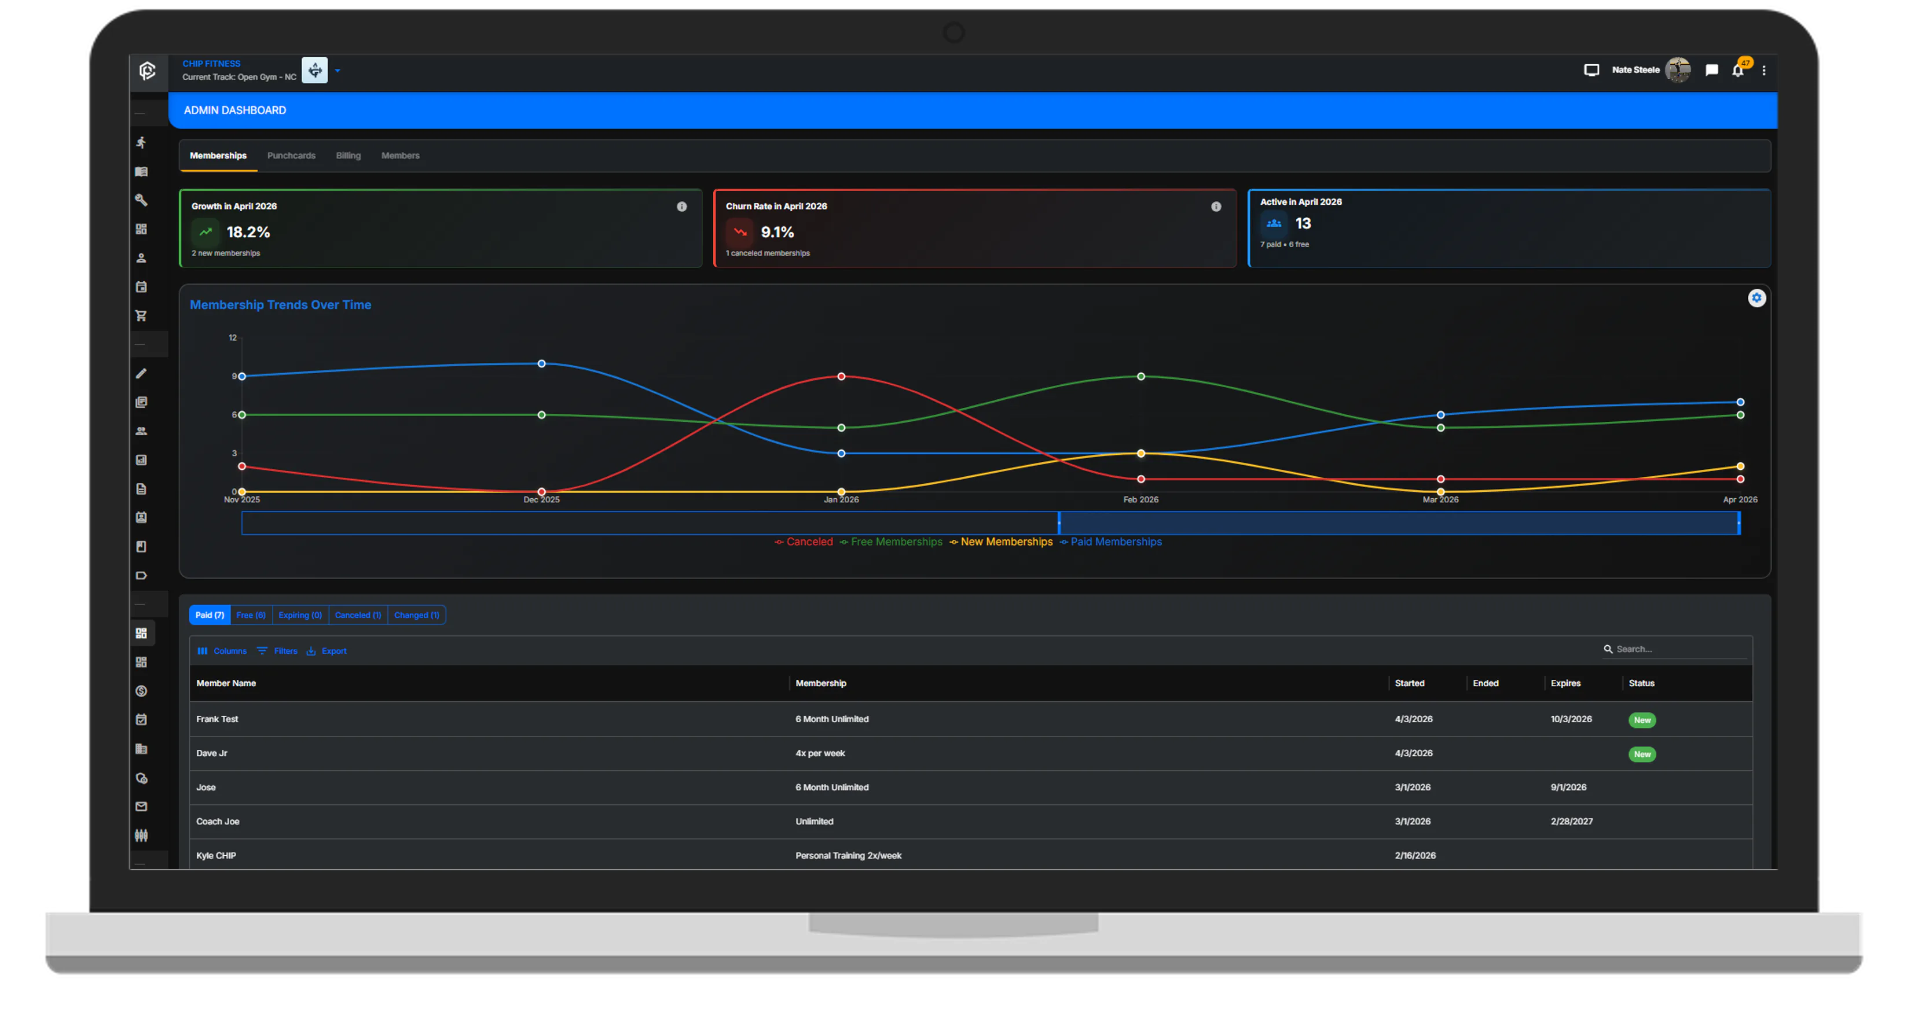Screen dimensions: 1907x1012
Task: Open the shopping cart sidebar icon
Action: click(141, 316)
